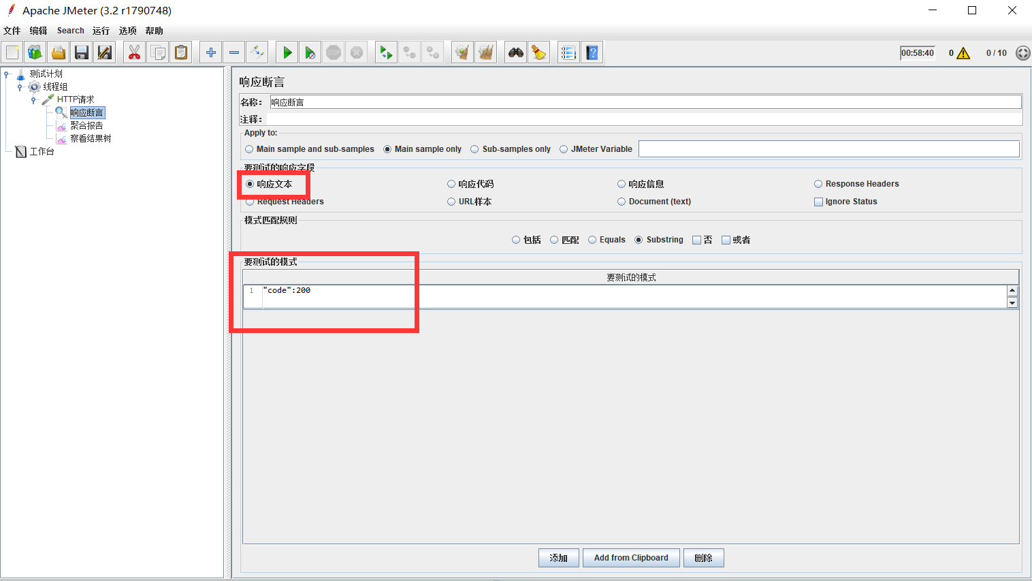Image resolution: width=1032 pixels, height=581 pixels.
Task: Click the 名称 name input field
Action: point(645,102)
